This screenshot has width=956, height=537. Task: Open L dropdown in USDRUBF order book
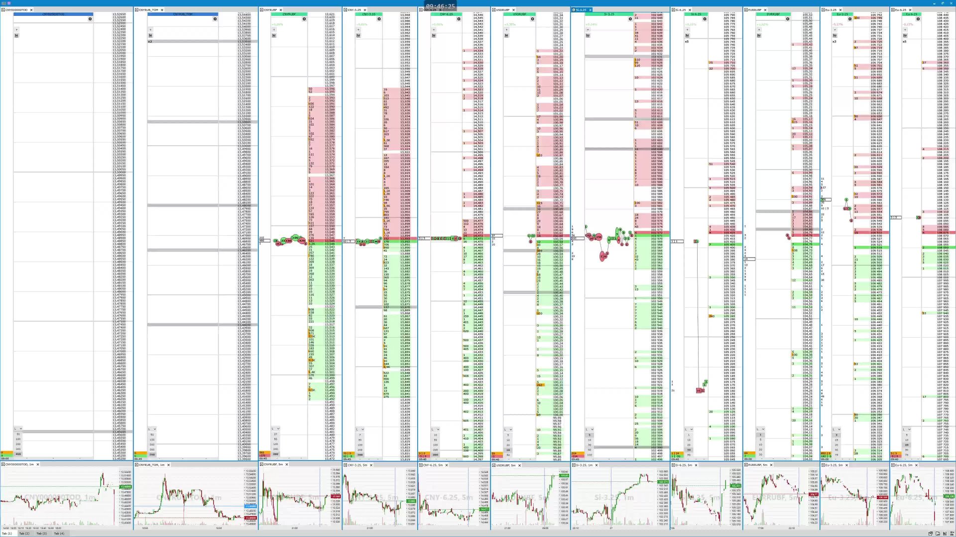(508, 429)
